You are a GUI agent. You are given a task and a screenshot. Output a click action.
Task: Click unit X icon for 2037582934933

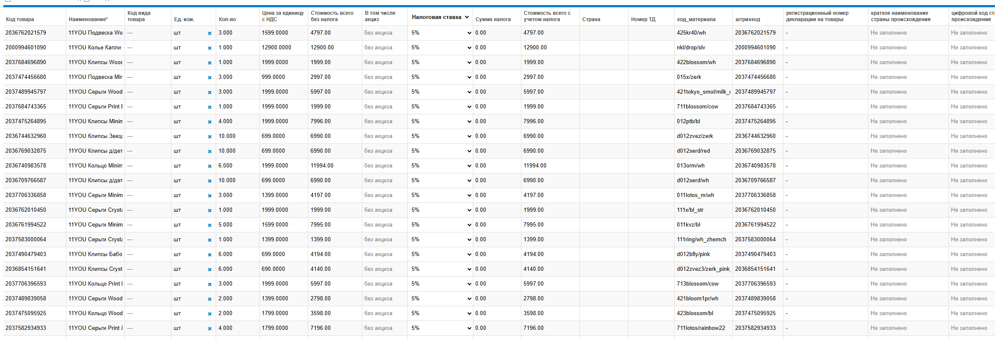[209, 329]
